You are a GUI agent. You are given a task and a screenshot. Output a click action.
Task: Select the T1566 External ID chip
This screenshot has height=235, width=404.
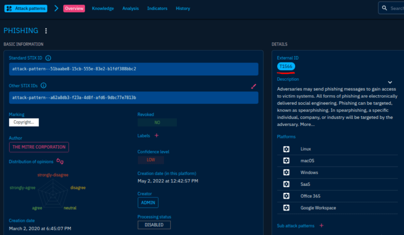pyautogui.click(x=286, y=66)
